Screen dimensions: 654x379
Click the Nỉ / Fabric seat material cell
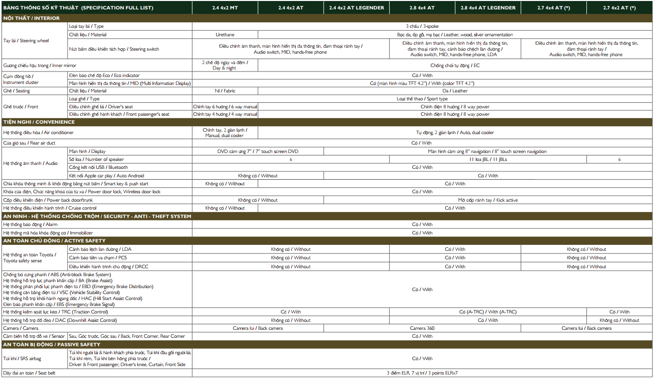tap(225, 91)
